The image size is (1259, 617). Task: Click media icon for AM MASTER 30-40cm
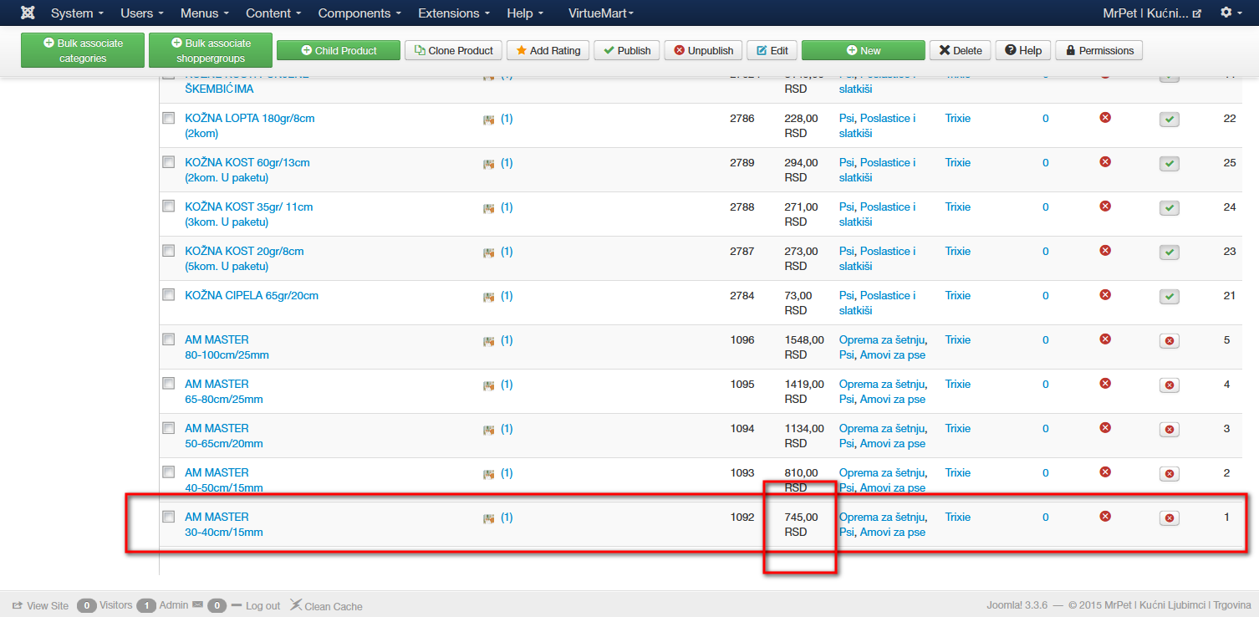point(488,518)
